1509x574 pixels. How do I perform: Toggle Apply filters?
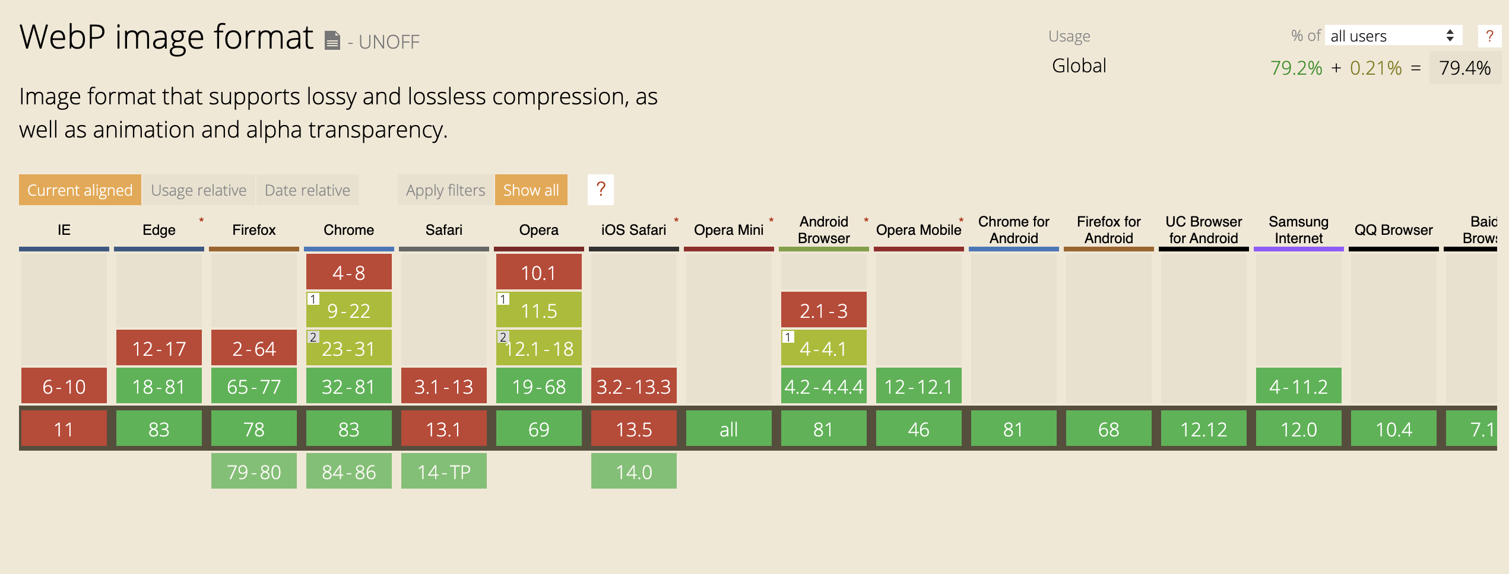coord(445,190)
